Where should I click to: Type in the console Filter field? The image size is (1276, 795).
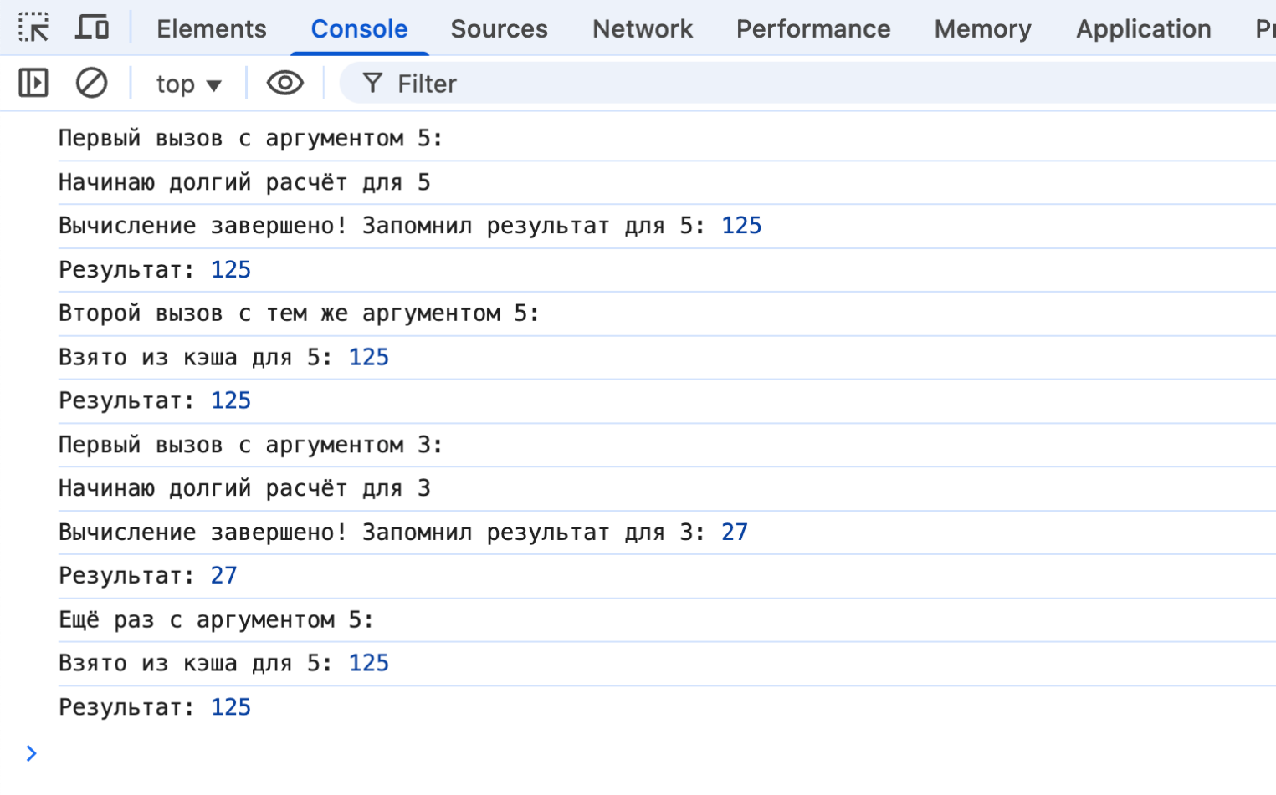753,84
